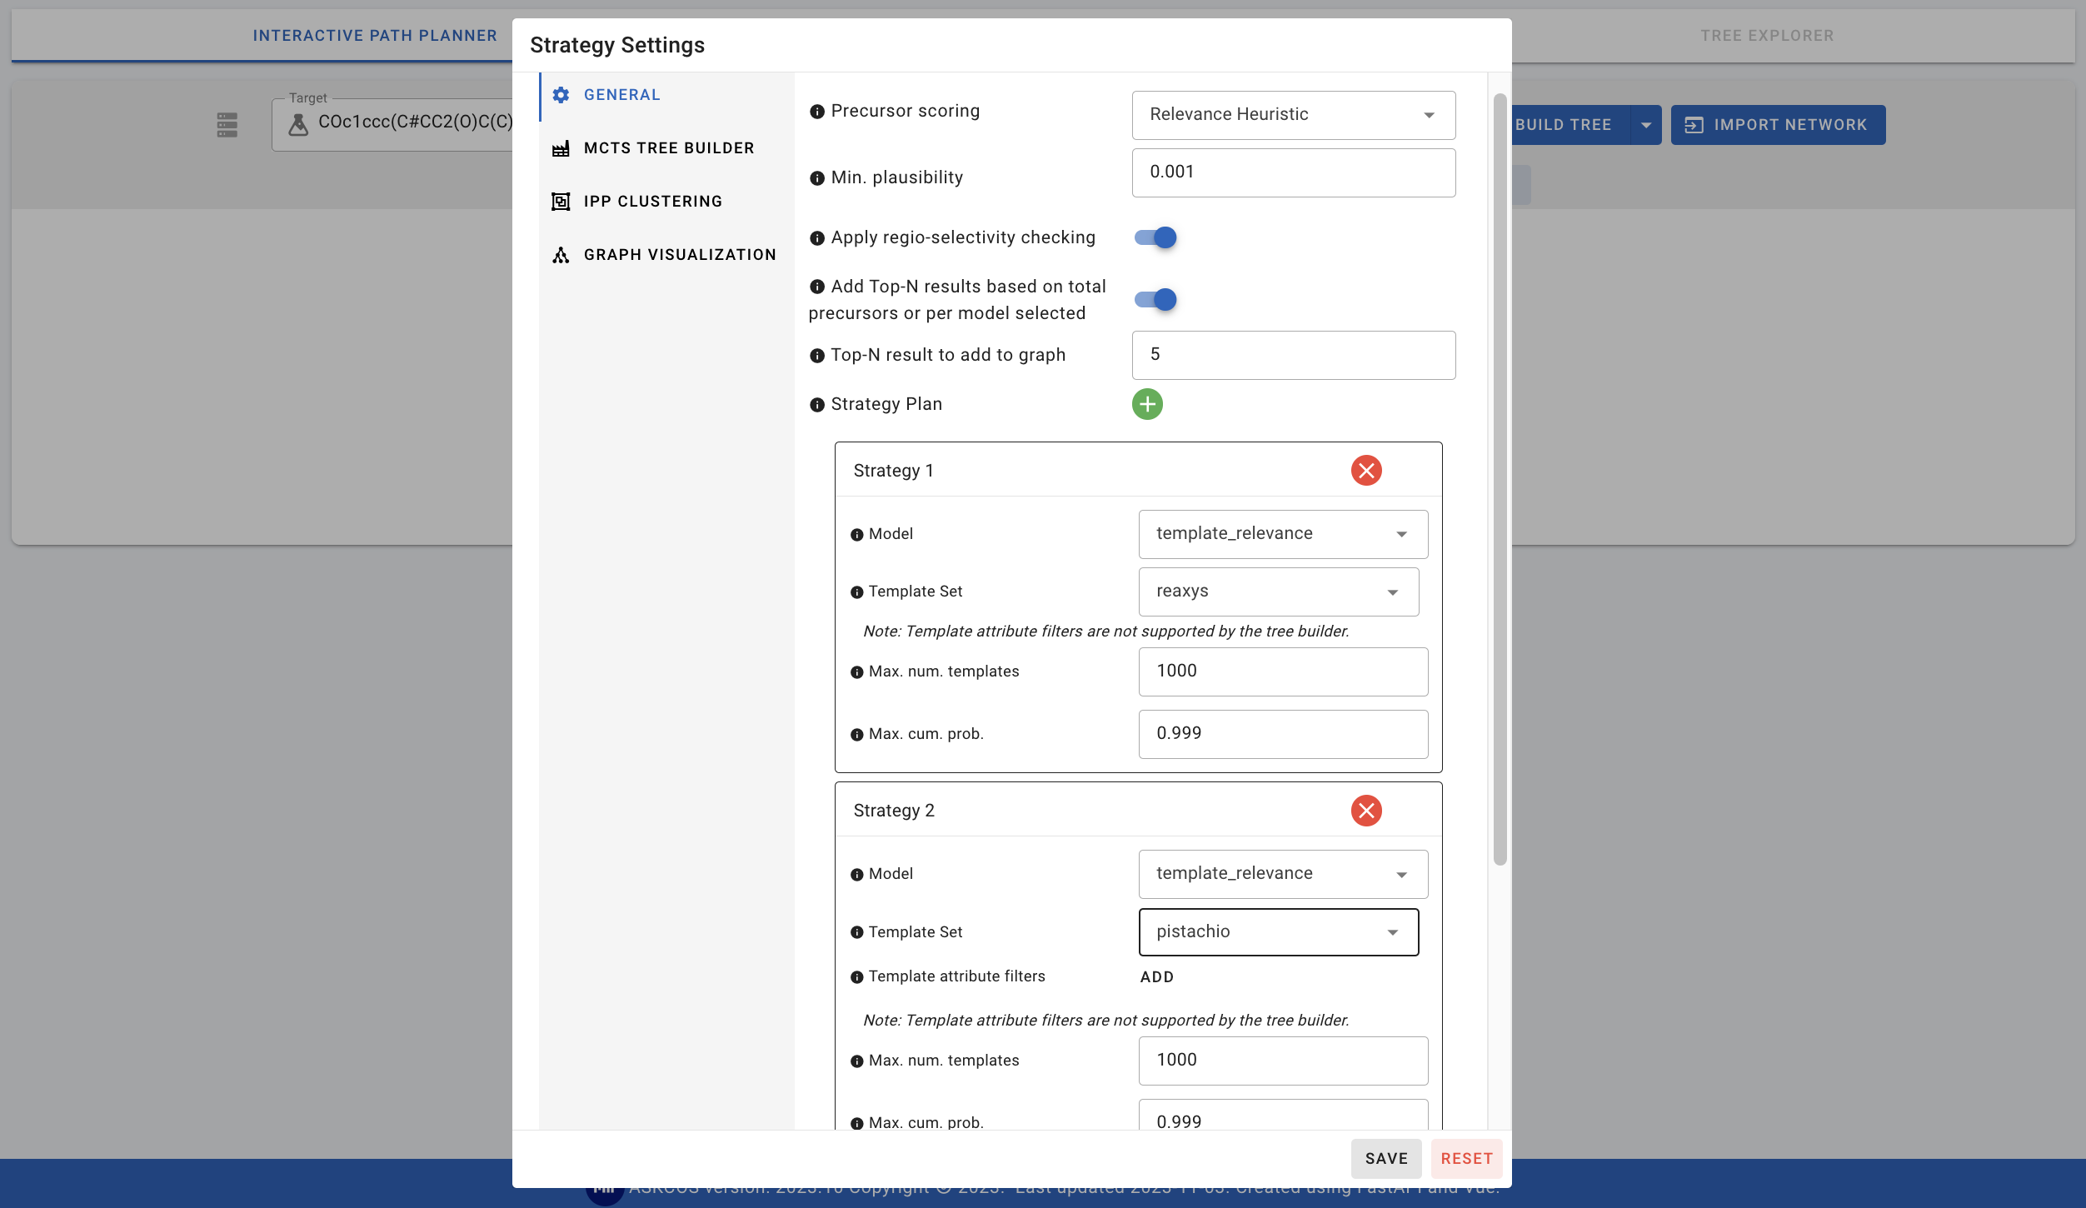Click ADD for template attribute filters
The width and height of the screenshot is (2086, 1208).
[1157, 977]
